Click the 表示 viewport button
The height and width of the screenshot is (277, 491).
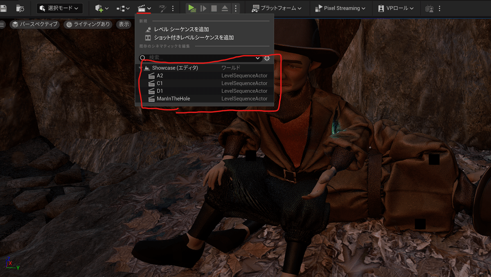tap(123, 24)
